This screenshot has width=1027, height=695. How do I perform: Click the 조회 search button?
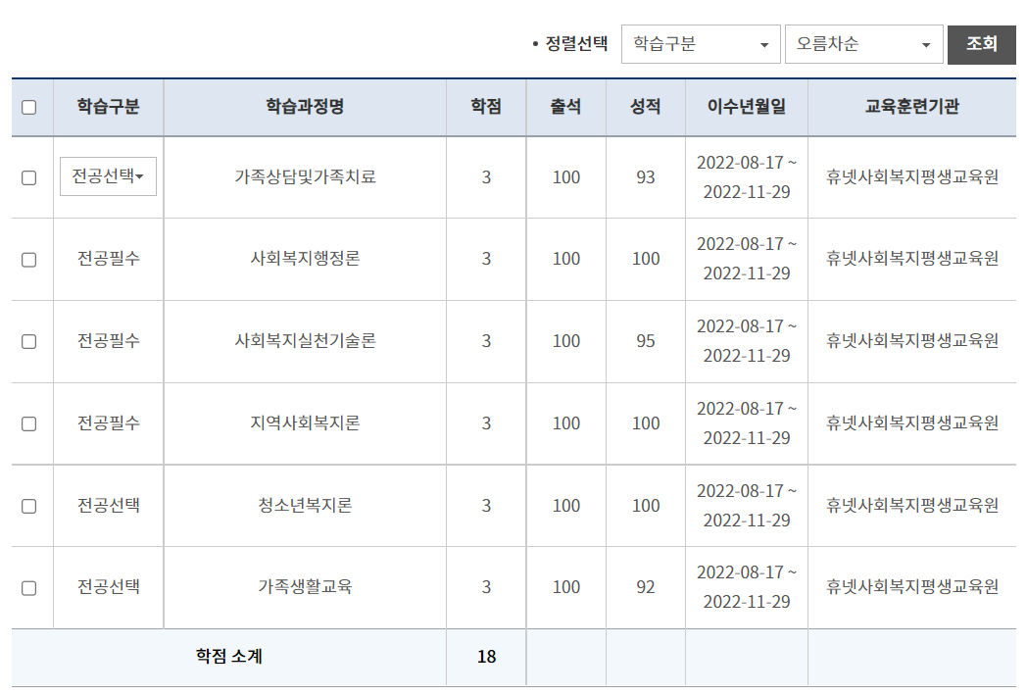pos(981,44)
